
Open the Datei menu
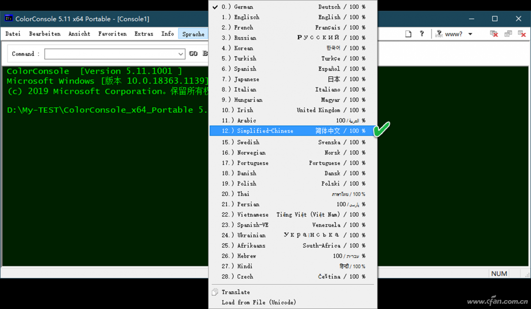coord(13,34)
